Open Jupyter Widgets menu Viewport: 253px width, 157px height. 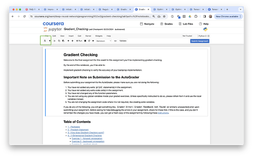point(99,36)
